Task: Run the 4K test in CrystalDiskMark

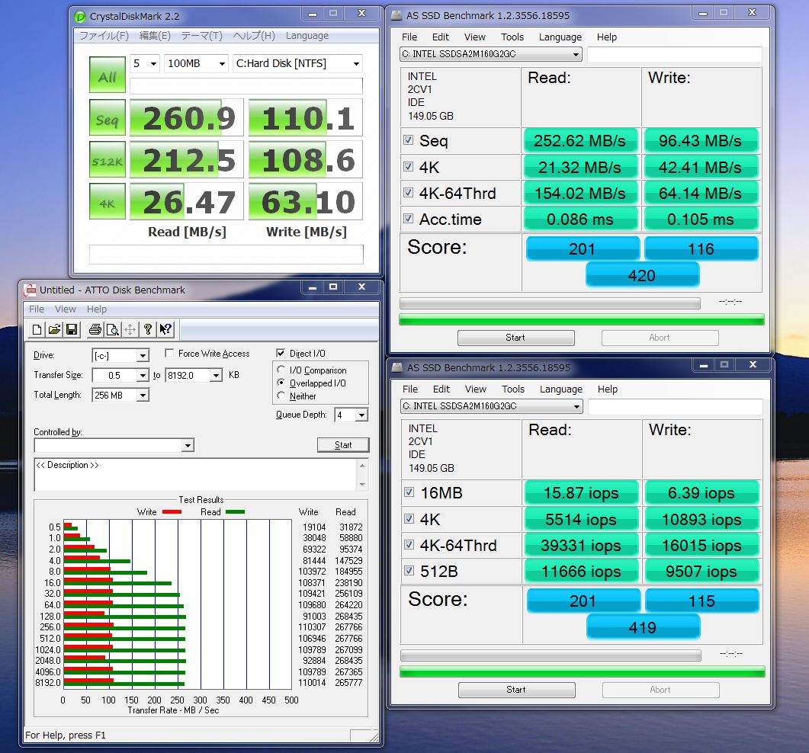Action: pos(108,201)
